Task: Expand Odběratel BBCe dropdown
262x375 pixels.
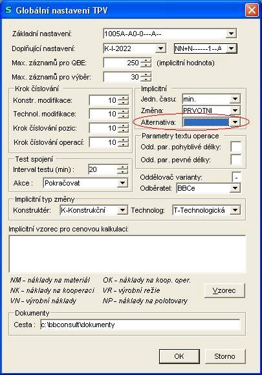Action: [235, 188]
